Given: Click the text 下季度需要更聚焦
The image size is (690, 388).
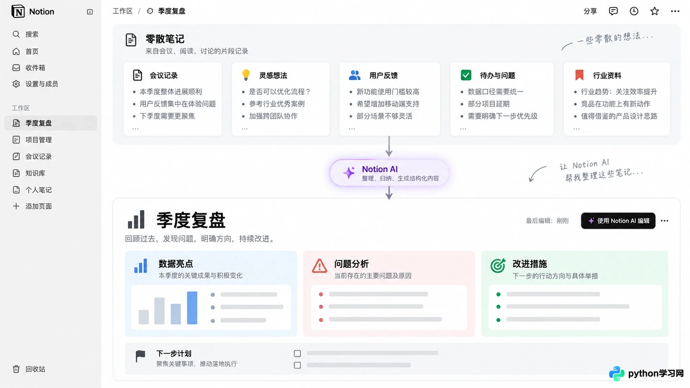Looking at the screenshot, I should point(167,116).
